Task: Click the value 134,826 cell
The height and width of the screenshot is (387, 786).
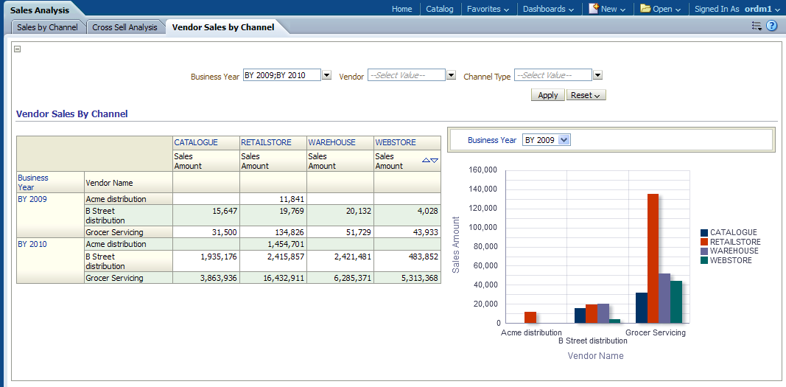Action: coord(273,232)
